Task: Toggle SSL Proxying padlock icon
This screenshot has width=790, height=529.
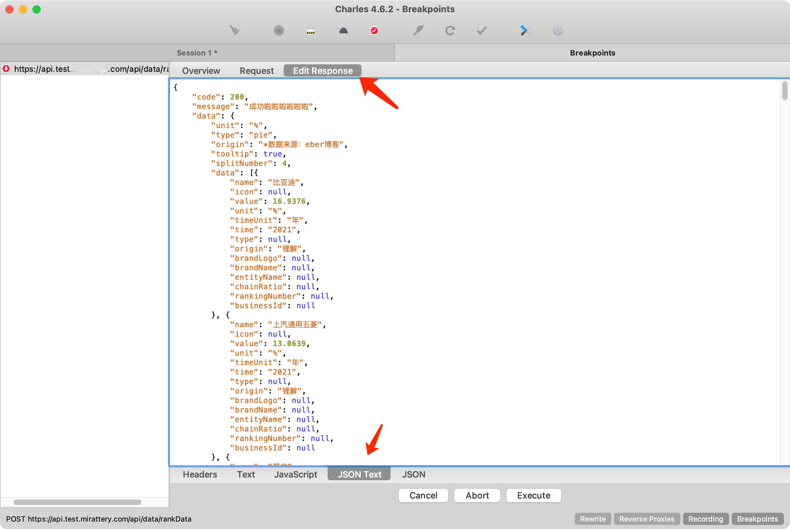Action: [x=311, y=31]
